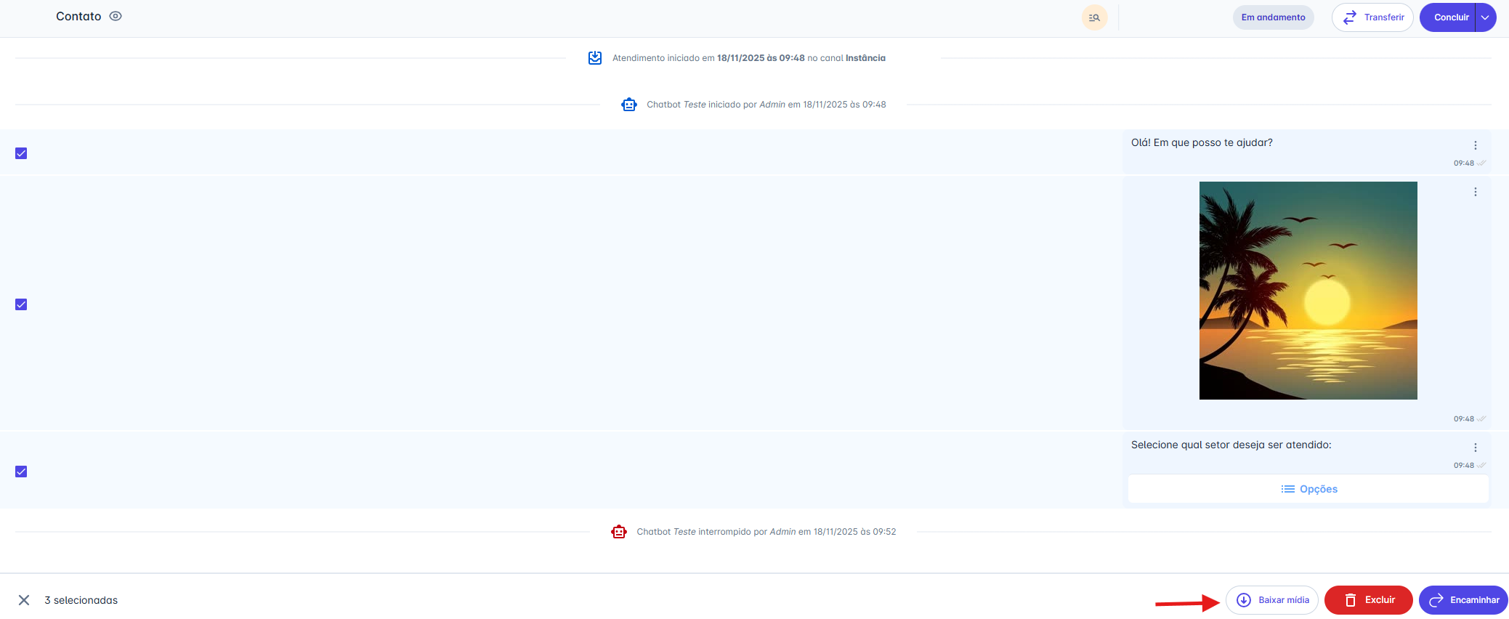The width and height of the screenshot is (1509, 619).
Task: Click the blue chatbot icon beside 'Chatbot Teste iniciado'
Action: click(628, 105)
